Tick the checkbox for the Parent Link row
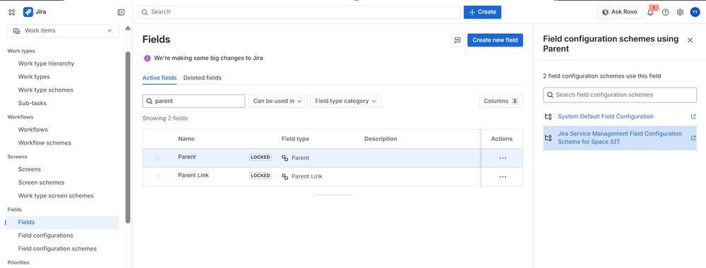Image resolution: width=706 pixels, height=268 pixels. click(x=158, y=177)
